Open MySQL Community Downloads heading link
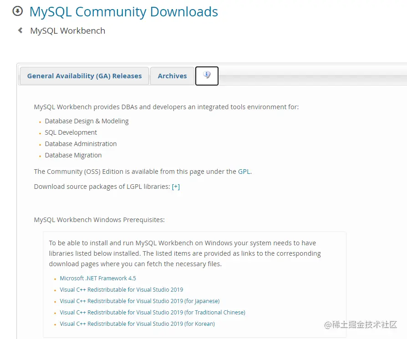The width and height of the screenshot is (407, 339). pyautogui.click(x=123, y=12)
